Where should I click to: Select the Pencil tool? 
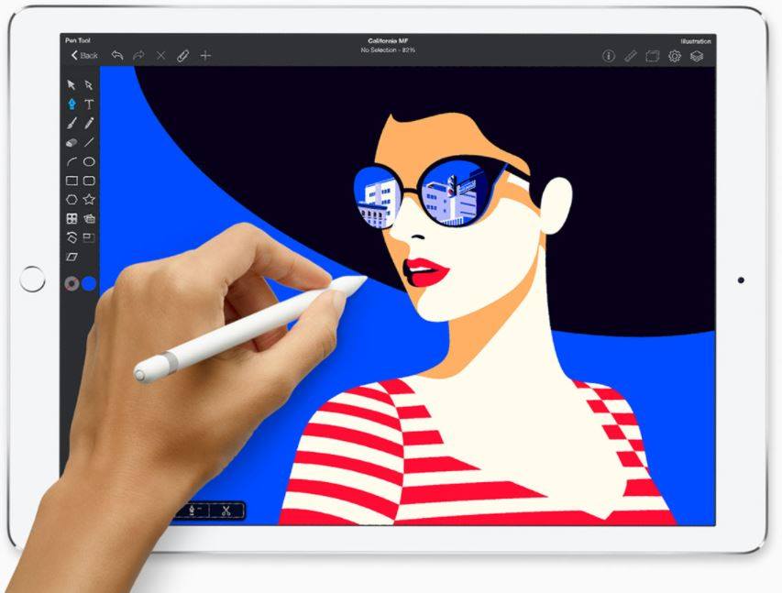tap(89, 124)
